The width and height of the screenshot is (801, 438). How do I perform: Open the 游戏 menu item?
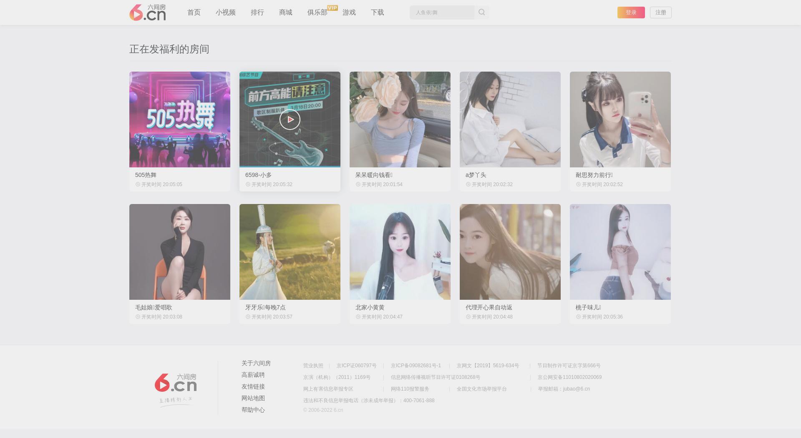click(x=349, y=12)
